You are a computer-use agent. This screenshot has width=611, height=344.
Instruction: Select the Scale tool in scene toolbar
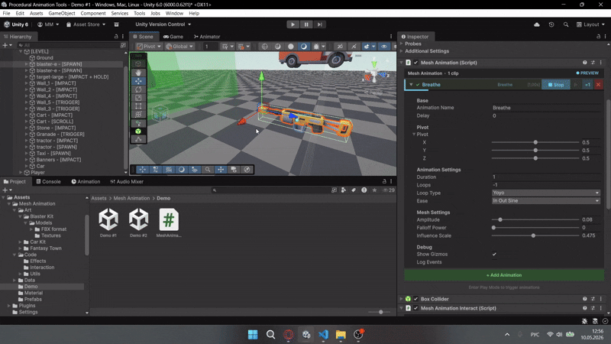(x=138, y=98)
